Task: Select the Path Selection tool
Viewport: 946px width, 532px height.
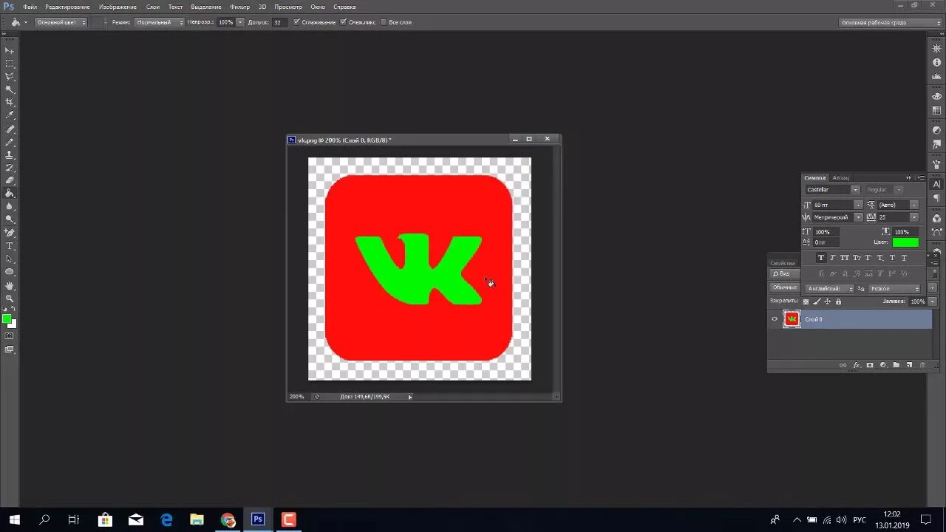Action: coord(10,259)
